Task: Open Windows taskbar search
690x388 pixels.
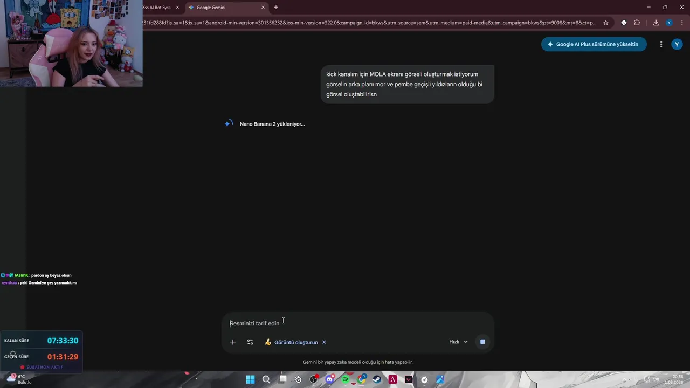Action: pos(266,379)
